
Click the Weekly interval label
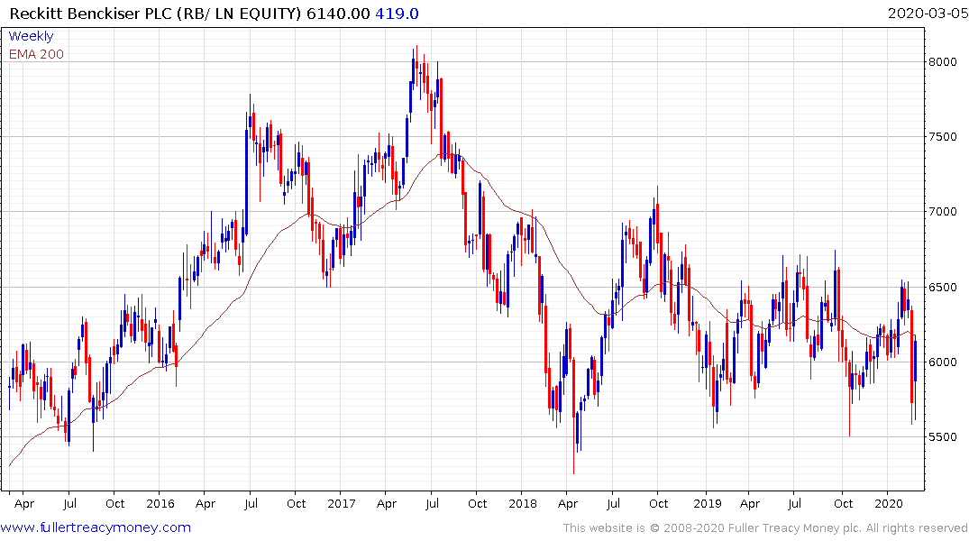(31, 36)
